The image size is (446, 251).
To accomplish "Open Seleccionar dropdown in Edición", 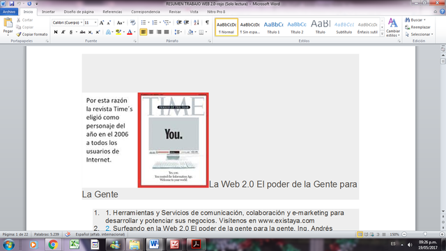I will pos(420,34).
